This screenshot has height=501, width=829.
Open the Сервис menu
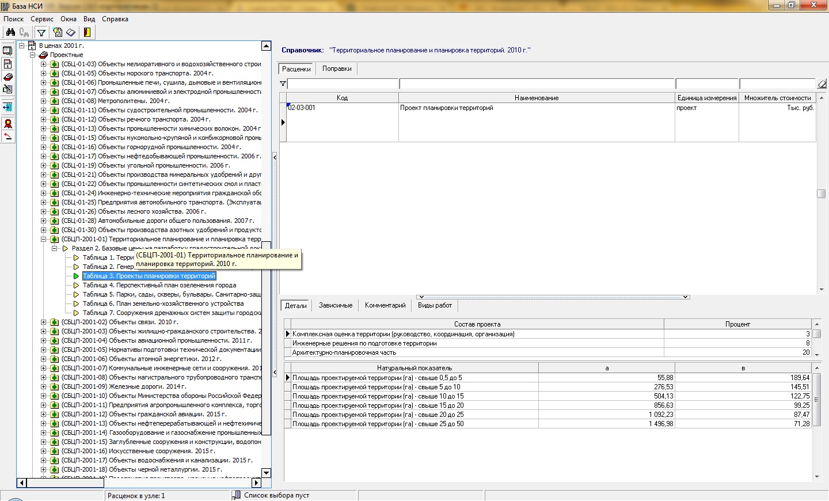[x=42, y=19]
